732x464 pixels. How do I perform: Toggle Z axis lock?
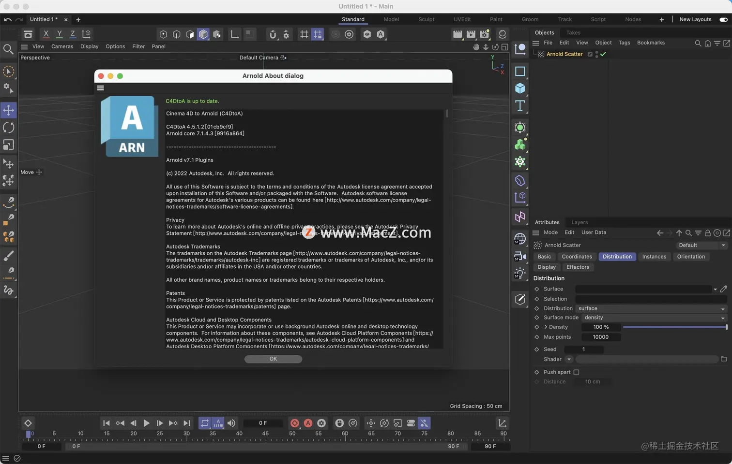[x=73, y=34]
